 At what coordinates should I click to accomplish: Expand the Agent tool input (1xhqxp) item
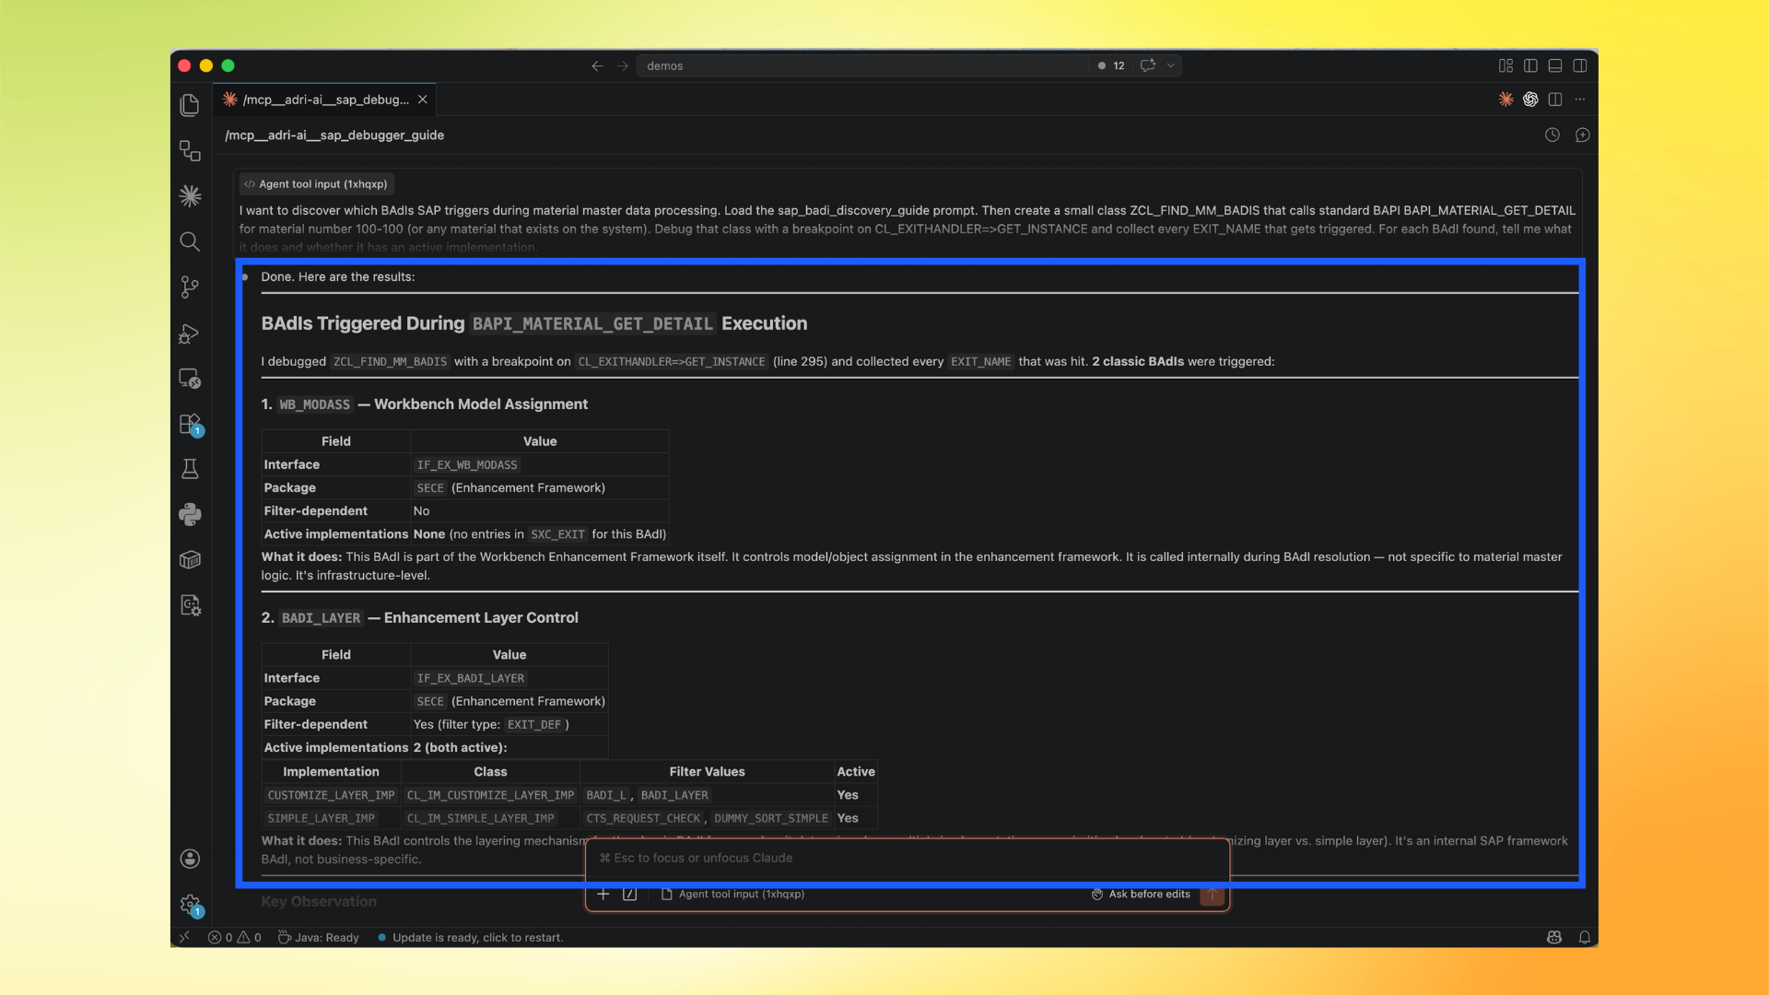click(316, 183)
